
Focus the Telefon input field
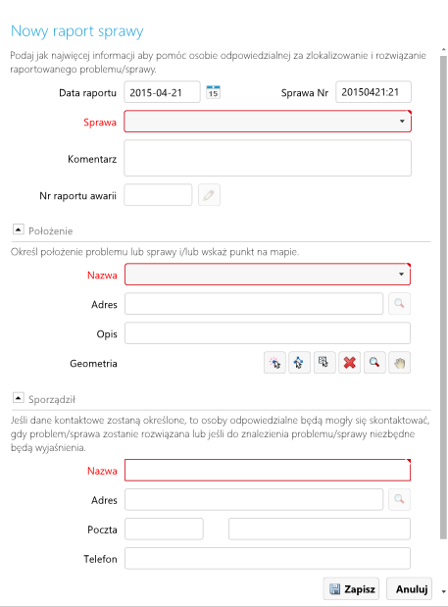coord(268,558)
